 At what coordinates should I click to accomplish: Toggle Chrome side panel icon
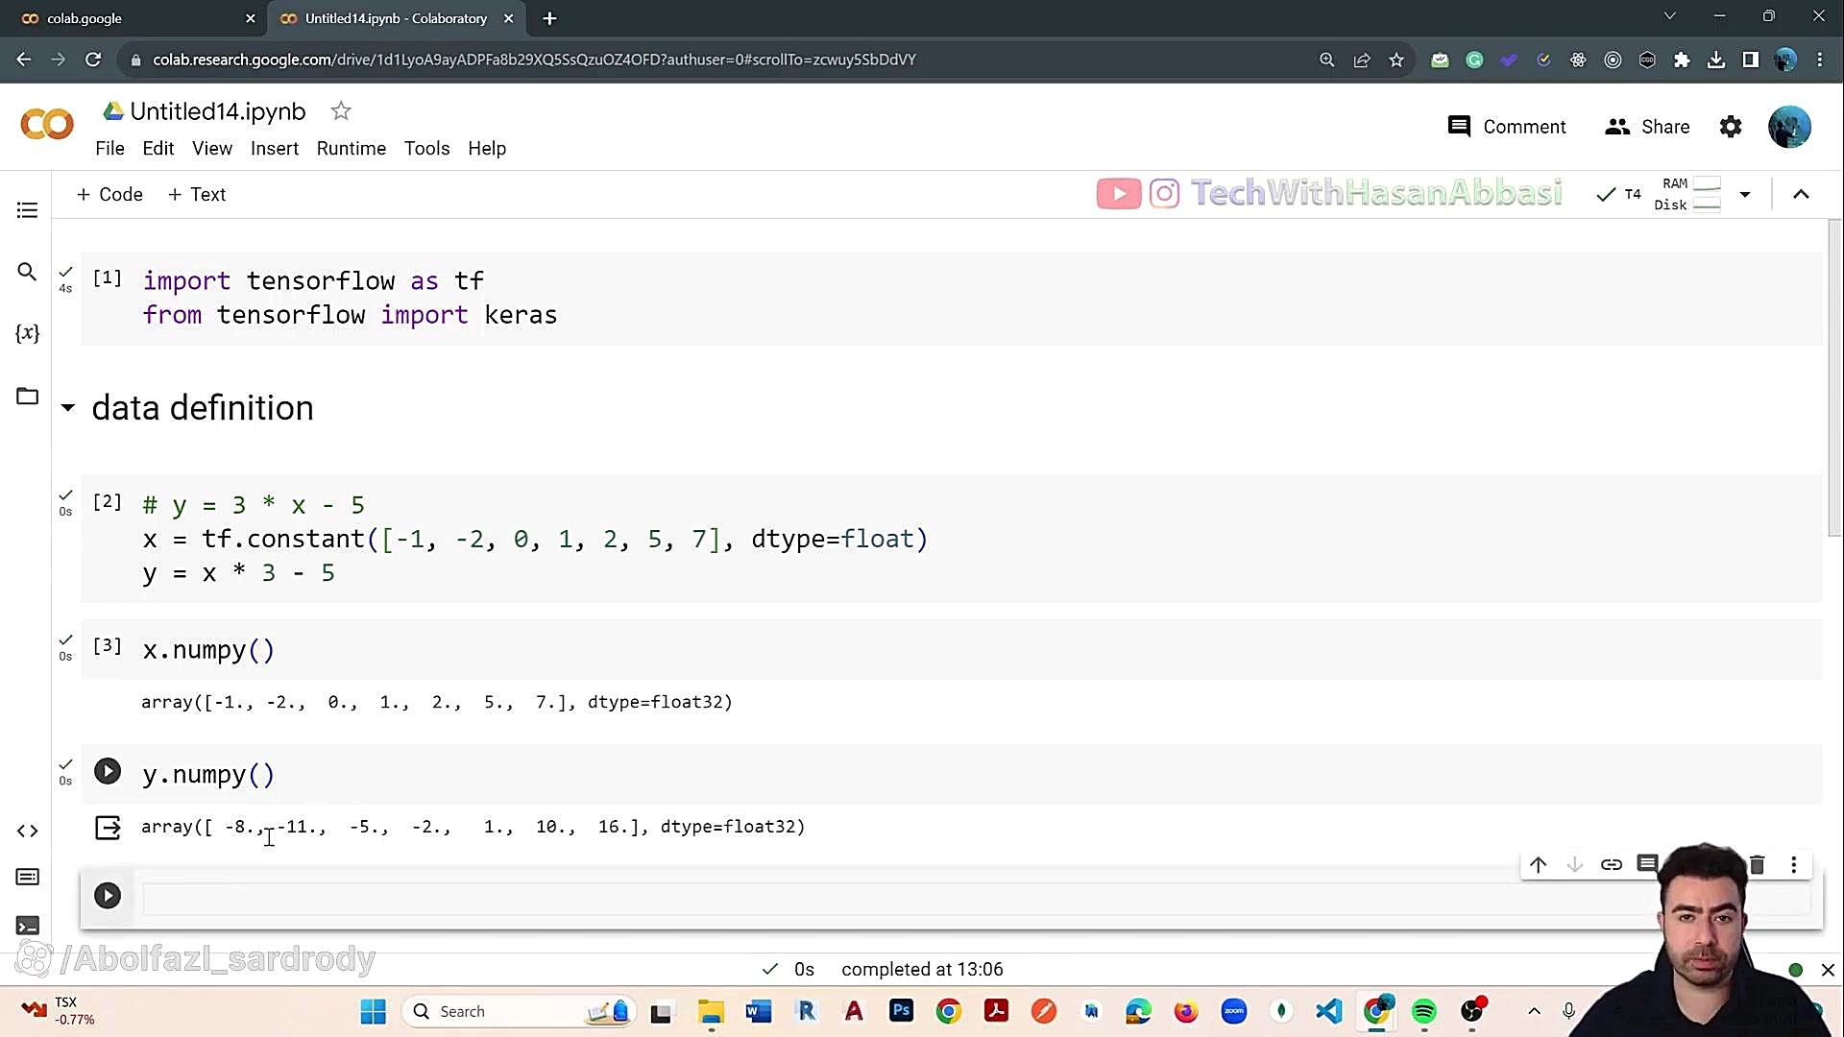click(x=1751, y=60)
